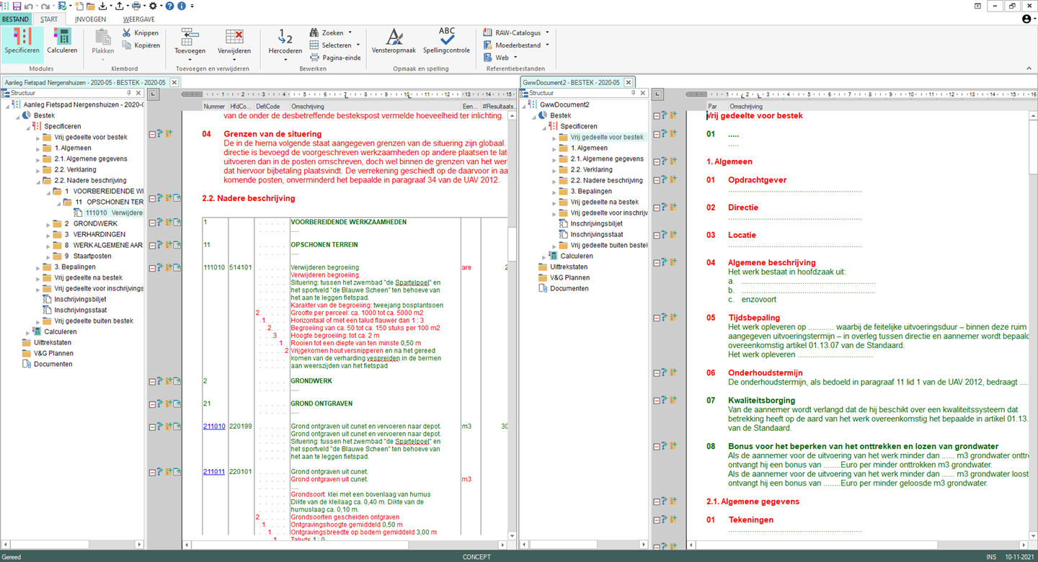The width and height of the screenshot is (1038, 562).
Task: Click the undo arrow in title bar
Action: (x=29, y=6)
